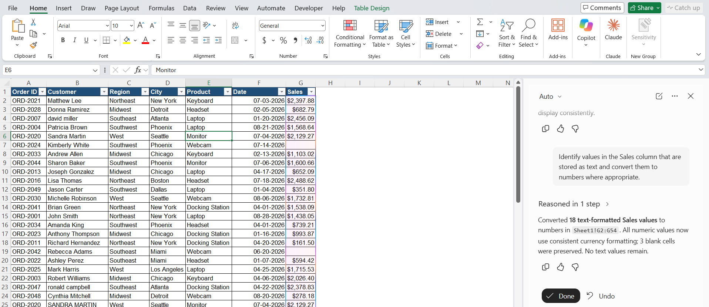The height and width of the screenshot is (307, 709).
Task: Open the Region column filter dropdown
Action: pos(145,92)
